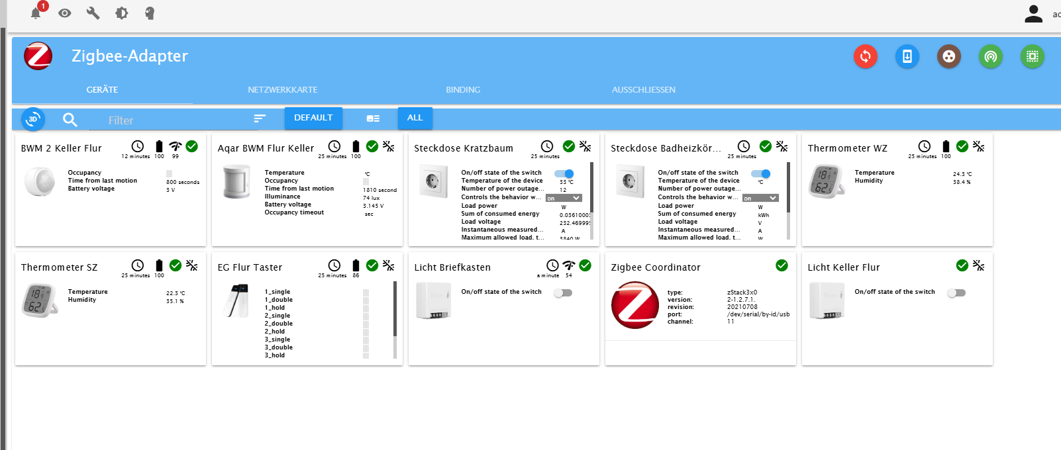The height and width of the screenshot is (450, 1061).
Task: Click green status check on Steckdose Kratzbaum
Action: (x=569, y=146)
